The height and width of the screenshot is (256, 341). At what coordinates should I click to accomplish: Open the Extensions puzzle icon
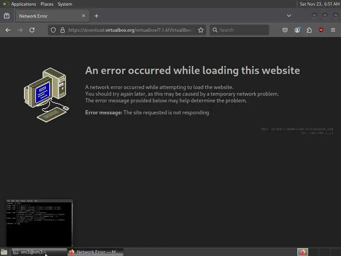pos(309,30)
